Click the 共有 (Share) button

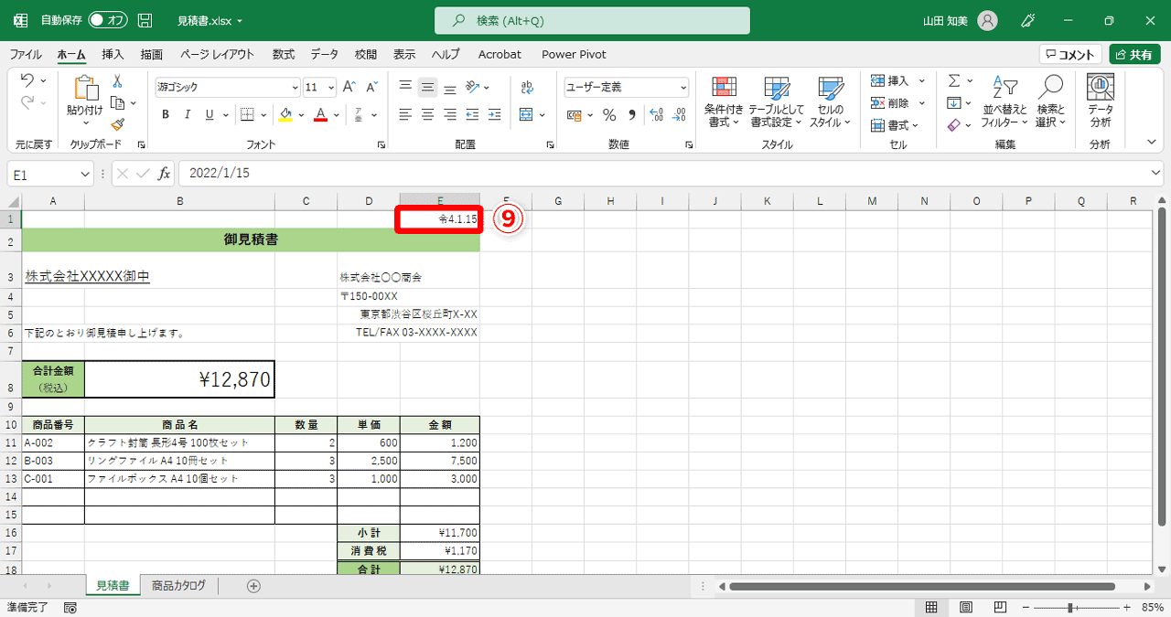coord(1134,54)
